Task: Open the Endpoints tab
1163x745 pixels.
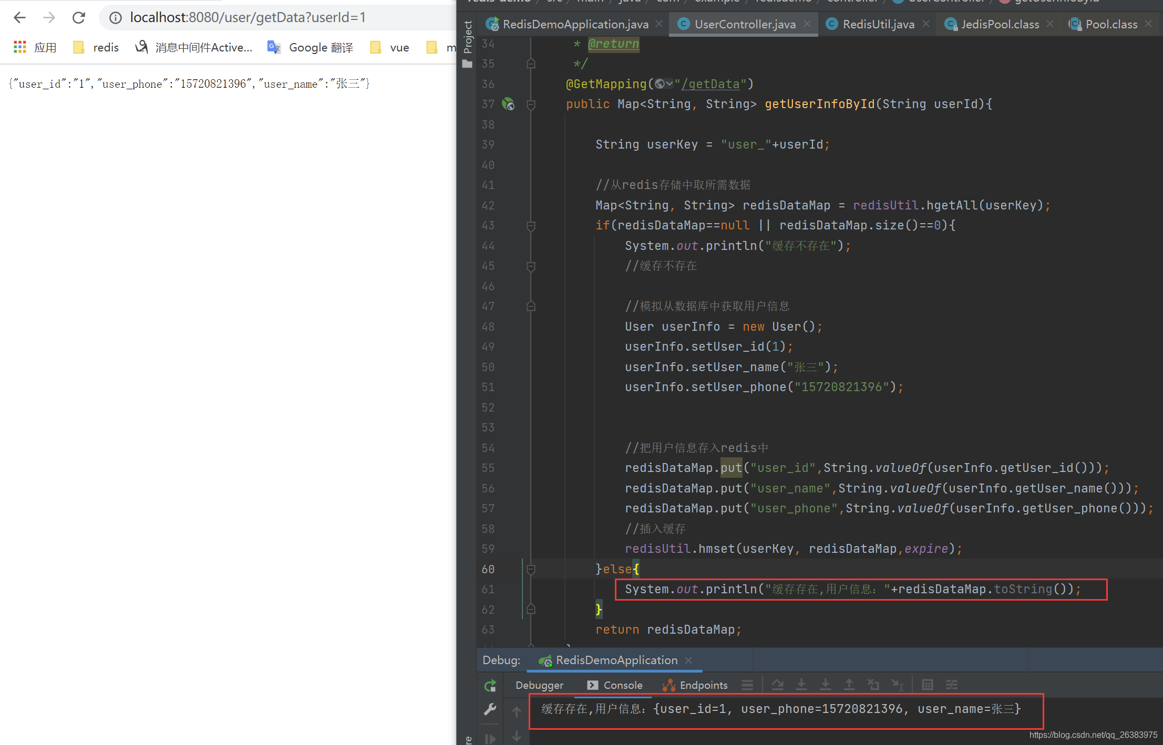Action: (695, 685)
